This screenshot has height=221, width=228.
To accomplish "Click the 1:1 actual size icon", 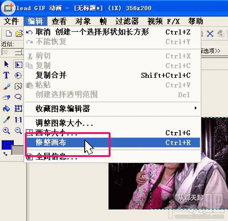I will [18, 120].
